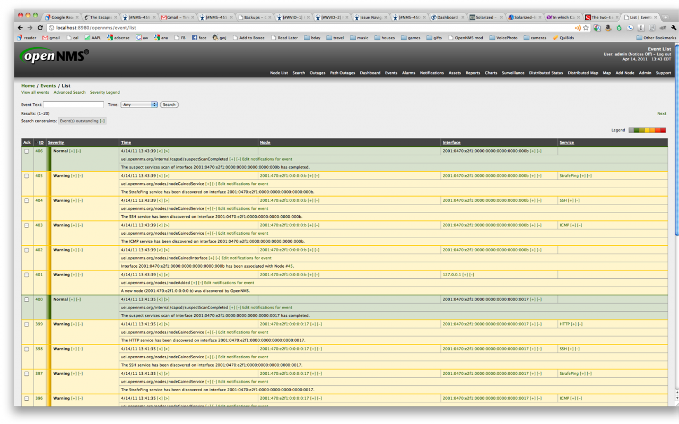Open the eBay extension icon

click(x=663, y=28)
